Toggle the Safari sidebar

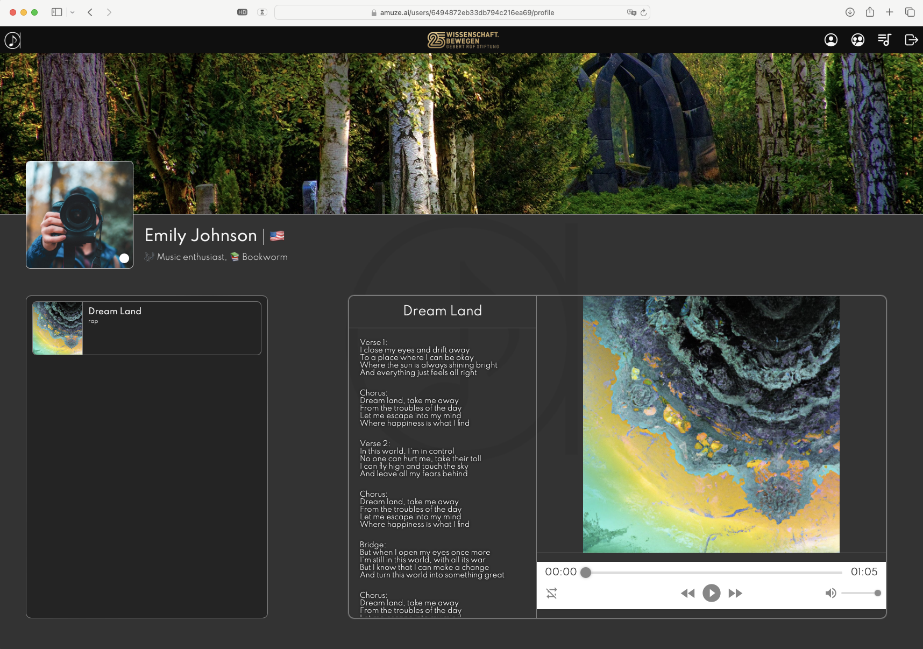point(56,12)
